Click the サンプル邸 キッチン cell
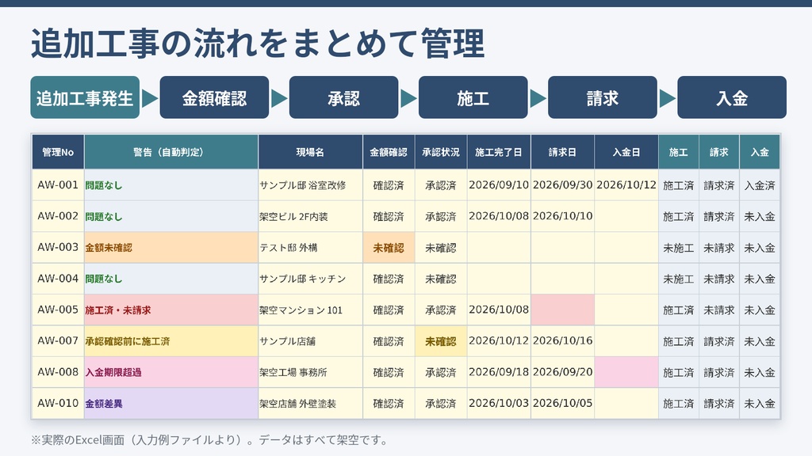This screenshot has width=812, height=456. coord(310,279)
